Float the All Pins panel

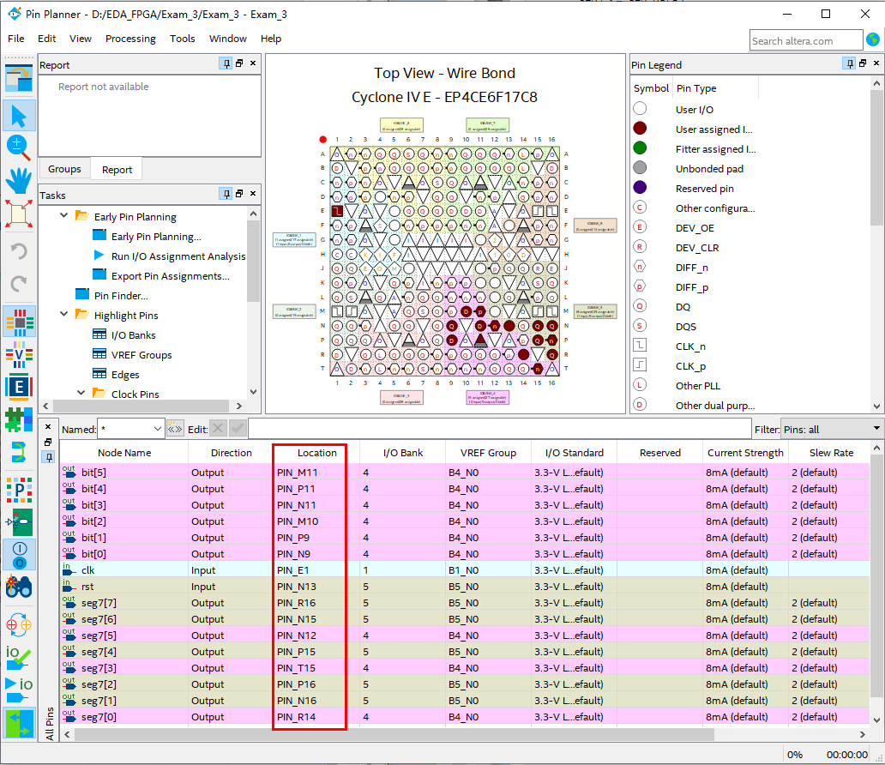pyautogui.click(x=48, y=442)
